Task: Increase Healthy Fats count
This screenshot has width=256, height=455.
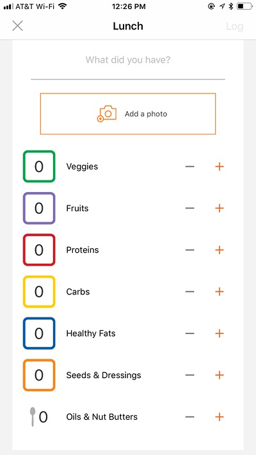Action: point(220,333)
